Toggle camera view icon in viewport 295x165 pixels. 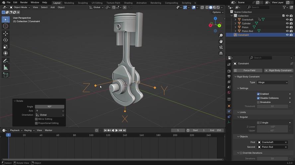pos(221,47)
